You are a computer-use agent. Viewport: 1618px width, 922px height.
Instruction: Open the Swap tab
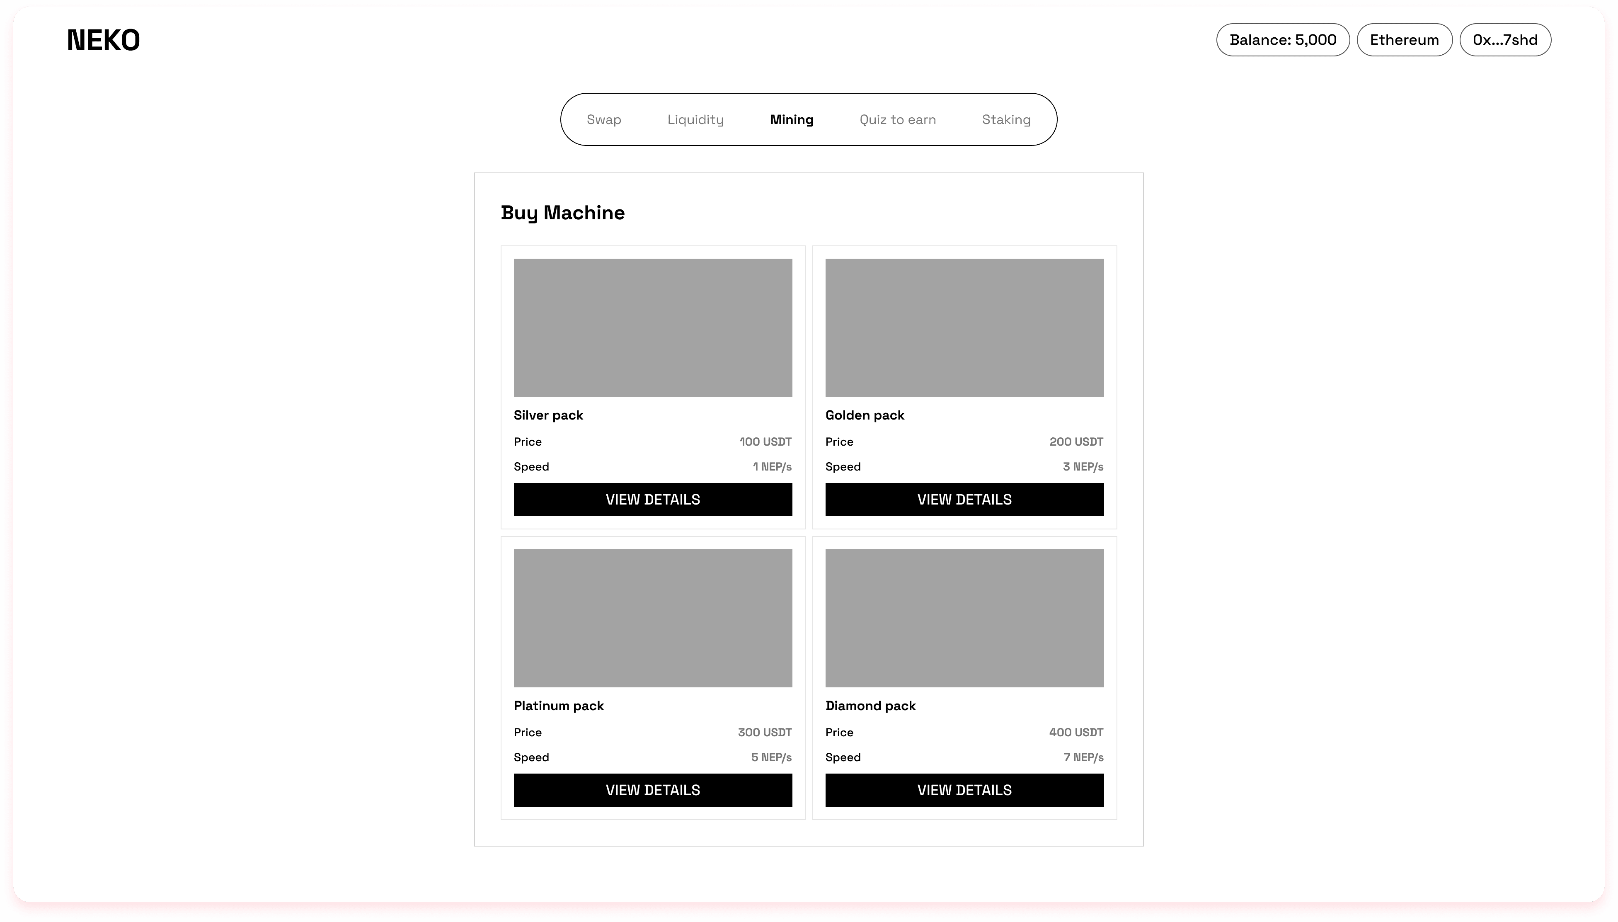tap(603, 120)
